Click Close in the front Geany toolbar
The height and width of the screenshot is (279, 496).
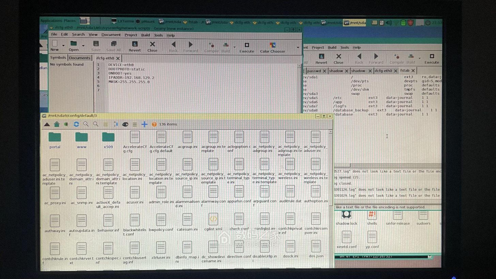pos(152,47)
